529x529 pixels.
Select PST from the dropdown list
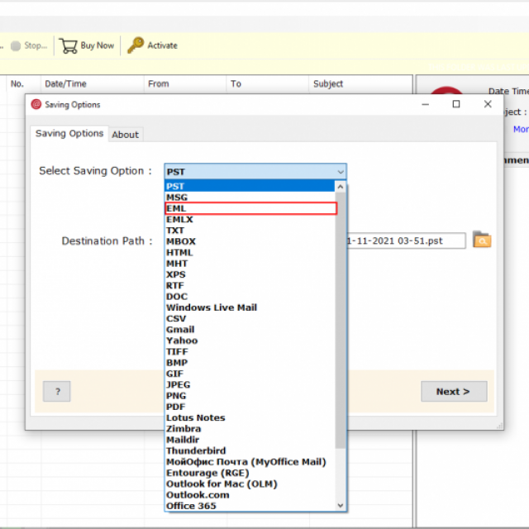[x=250, y=186]
